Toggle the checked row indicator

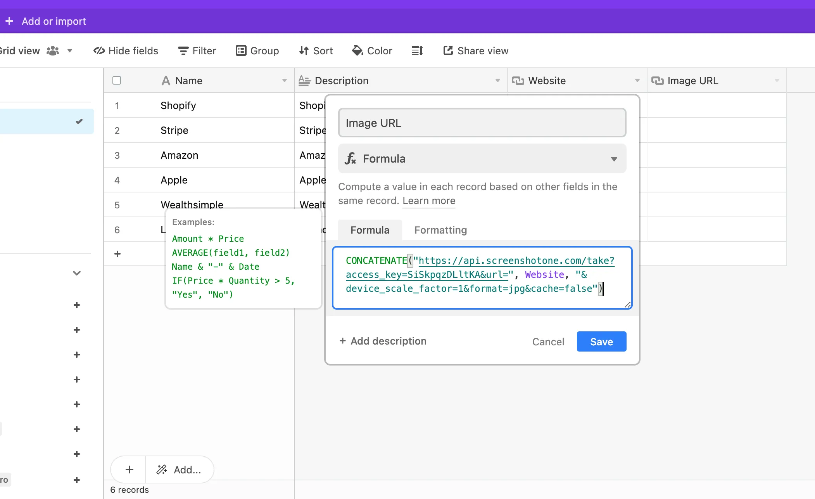tap(79, 122)
